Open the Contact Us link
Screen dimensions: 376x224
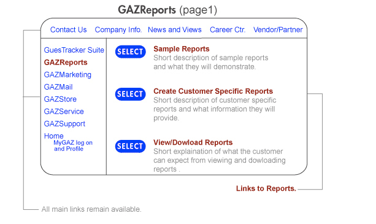(x=68, y=29)
